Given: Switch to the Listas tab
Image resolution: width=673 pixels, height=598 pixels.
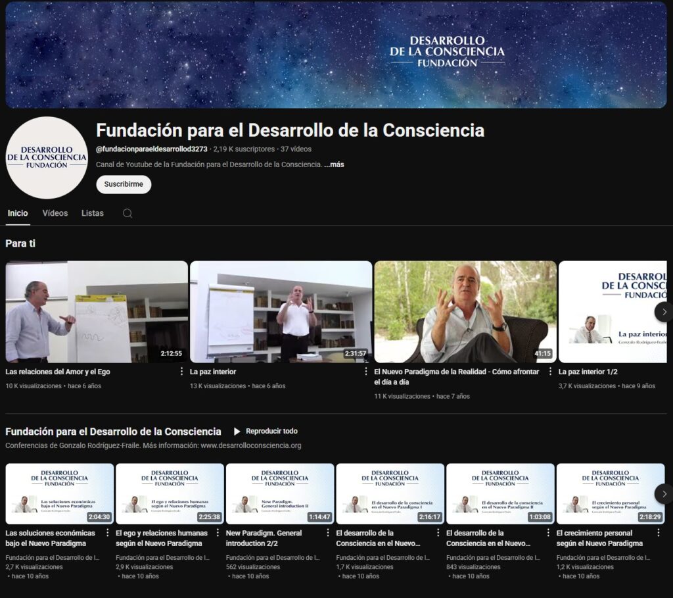Looking at the screenshot, I should coord(93,213).
